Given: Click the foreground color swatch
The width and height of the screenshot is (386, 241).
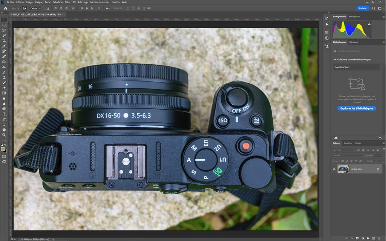Looking at the screenshot, I should [3, 149].
